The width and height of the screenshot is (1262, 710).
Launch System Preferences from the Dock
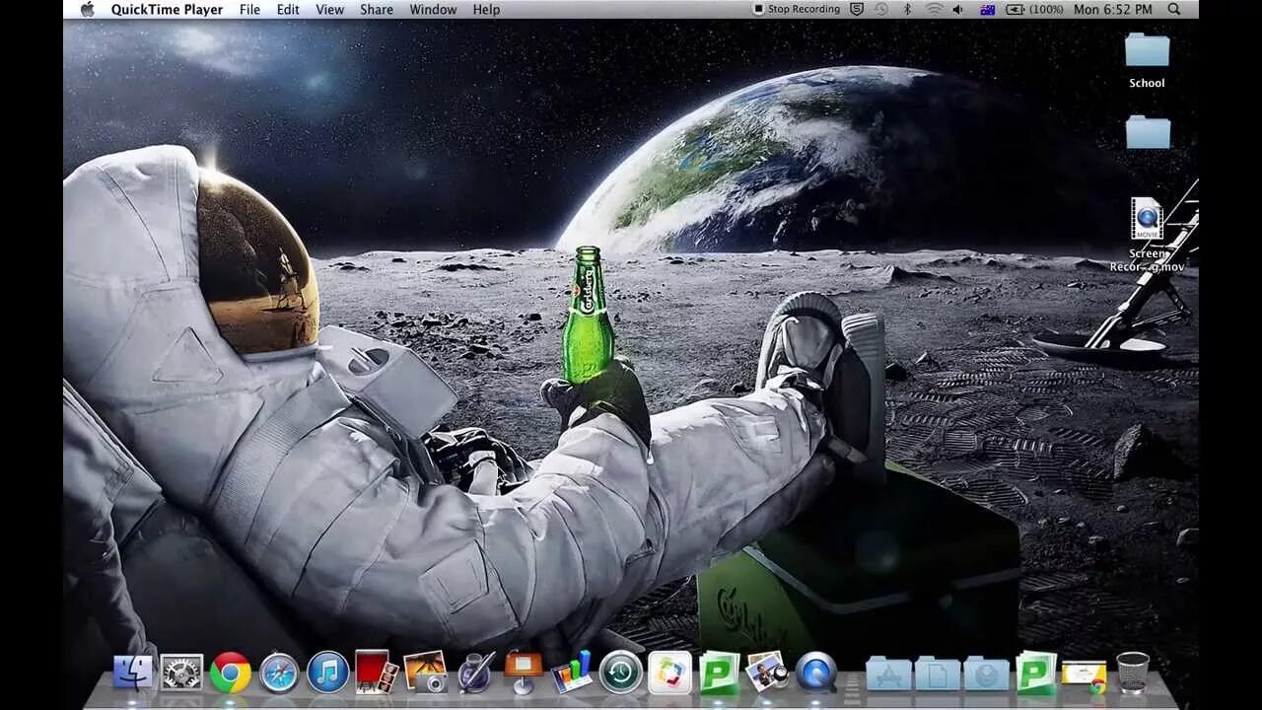pos(181,673)
